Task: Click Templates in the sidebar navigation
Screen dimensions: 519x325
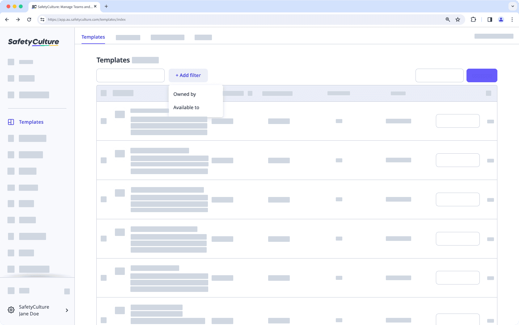Action: point(31,122)
